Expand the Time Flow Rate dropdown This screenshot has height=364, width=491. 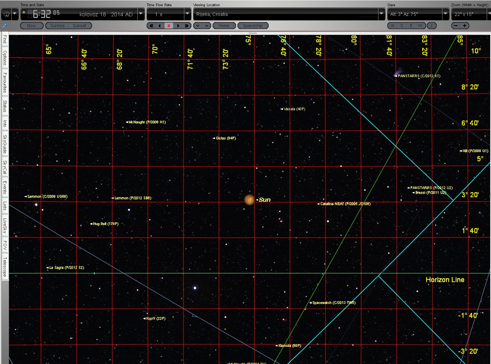coord(187,14)
